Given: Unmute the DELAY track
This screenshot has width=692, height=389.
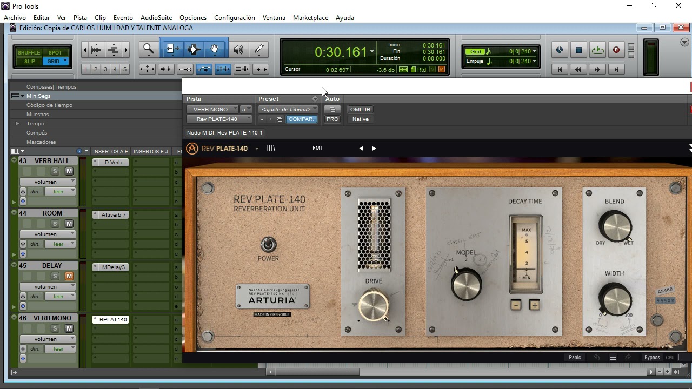Looking at the screenshot, I should [x=69, y=276].
